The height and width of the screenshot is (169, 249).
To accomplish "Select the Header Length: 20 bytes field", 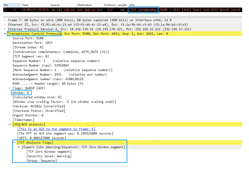I will pos(48,84).
